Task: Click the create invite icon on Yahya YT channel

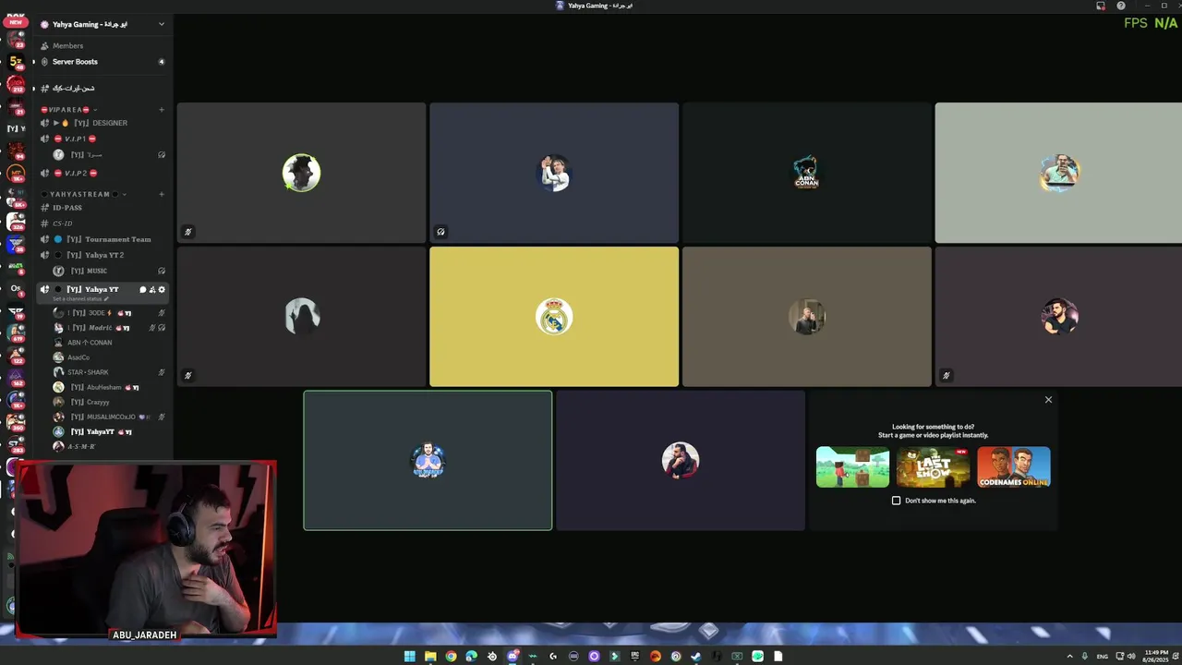Action: 152,289
